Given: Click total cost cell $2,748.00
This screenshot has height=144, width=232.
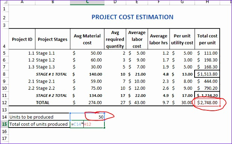Looking at the screenshot, I should (x=207, y=102).
